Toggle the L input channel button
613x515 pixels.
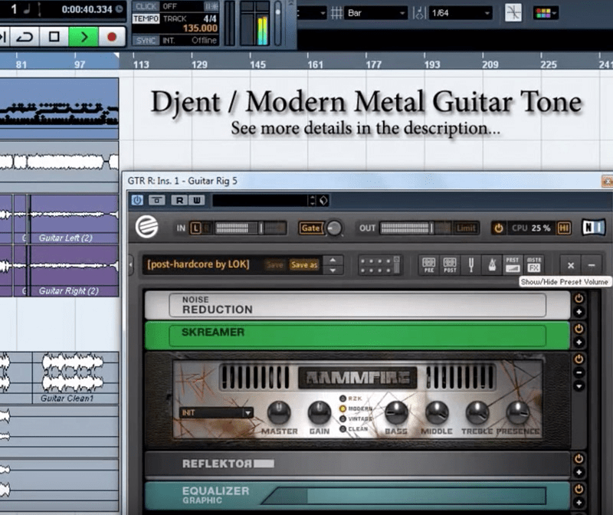click(x=196, y=228)
